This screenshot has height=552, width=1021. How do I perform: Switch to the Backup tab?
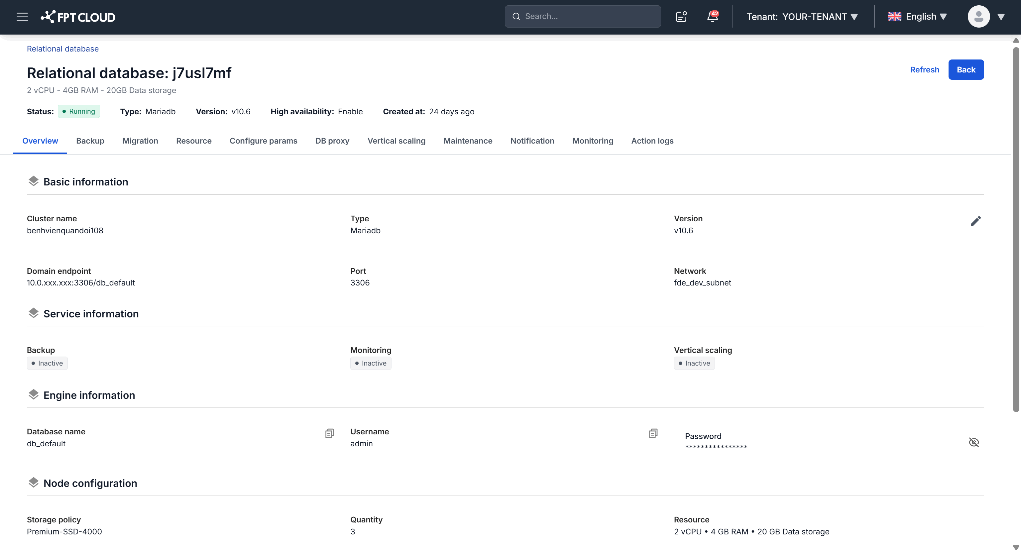point(90,141)
